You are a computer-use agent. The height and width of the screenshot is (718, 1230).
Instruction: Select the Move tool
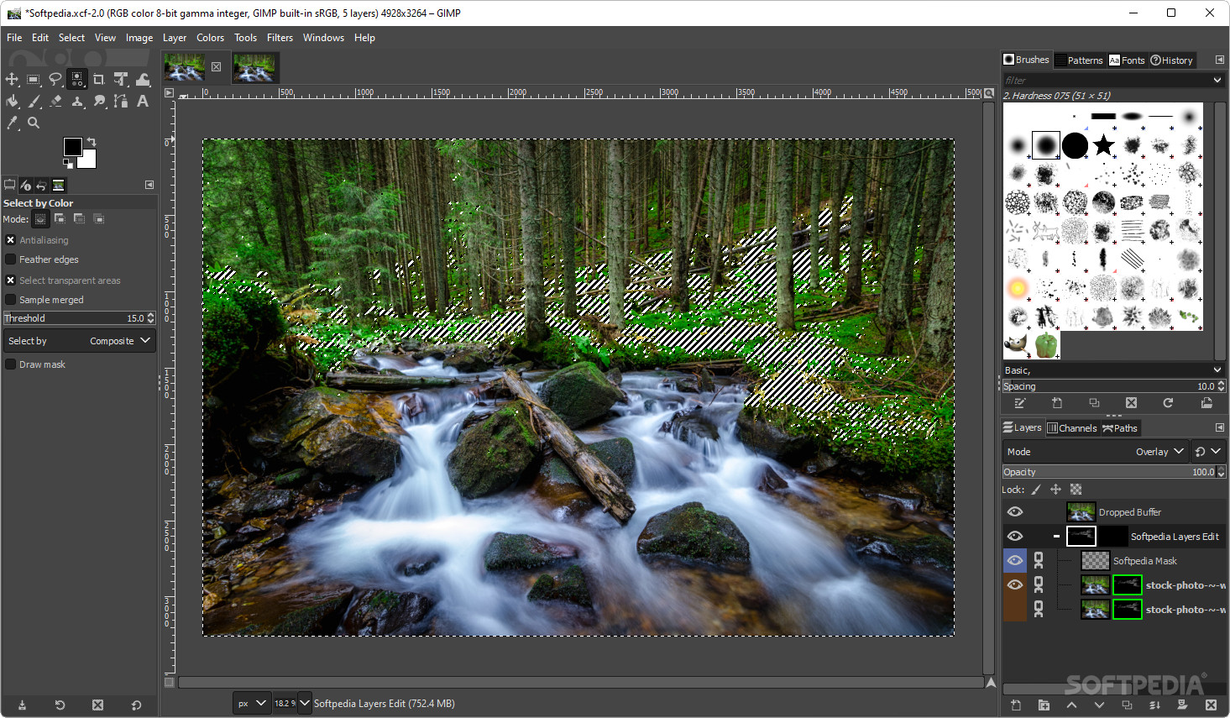[12, 79]
